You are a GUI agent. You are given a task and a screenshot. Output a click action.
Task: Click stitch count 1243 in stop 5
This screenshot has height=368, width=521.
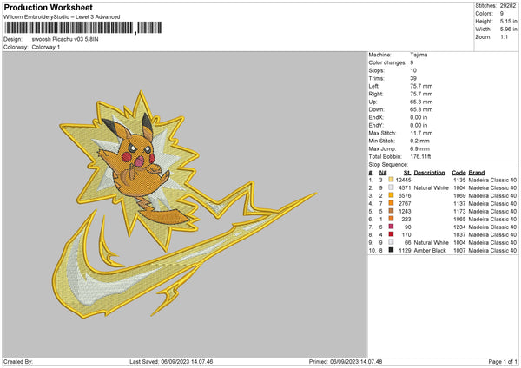click(405, 211)
